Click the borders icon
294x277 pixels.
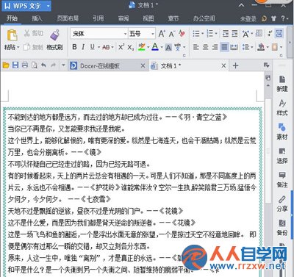tap(275, 47)
